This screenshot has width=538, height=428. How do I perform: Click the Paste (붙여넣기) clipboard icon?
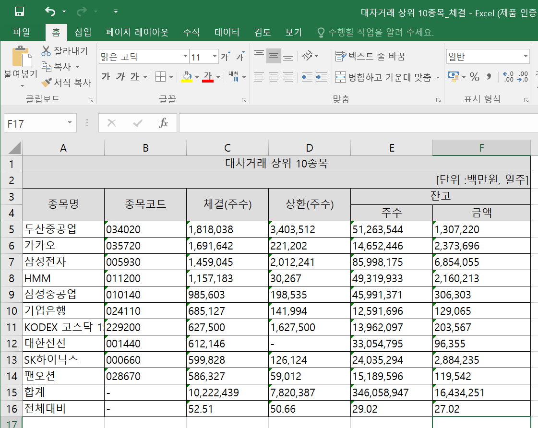click(21, 58)
